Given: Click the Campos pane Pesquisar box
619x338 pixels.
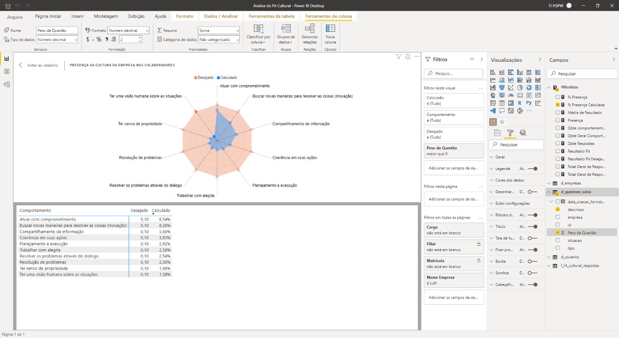Looking at the screenshot, I should (582, 74).
